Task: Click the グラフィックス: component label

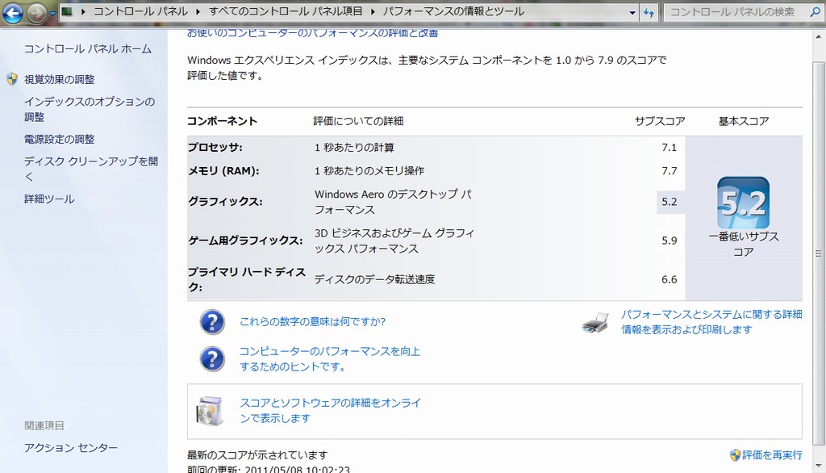Action: (x=225, y=202)
